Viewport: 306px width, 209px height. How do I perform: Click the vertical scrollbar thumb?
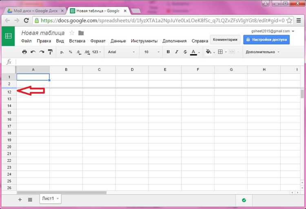(302, 94)
